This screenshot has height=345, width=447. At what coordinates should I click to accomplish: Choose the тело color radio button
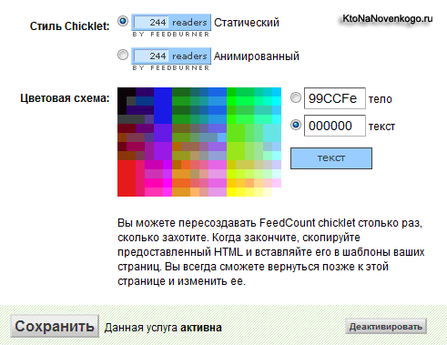point(296,97)
